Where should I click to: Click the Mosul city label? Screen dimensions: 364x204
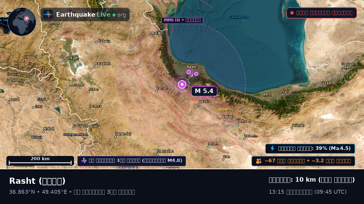pyautogui.click(x=14, y=99)
